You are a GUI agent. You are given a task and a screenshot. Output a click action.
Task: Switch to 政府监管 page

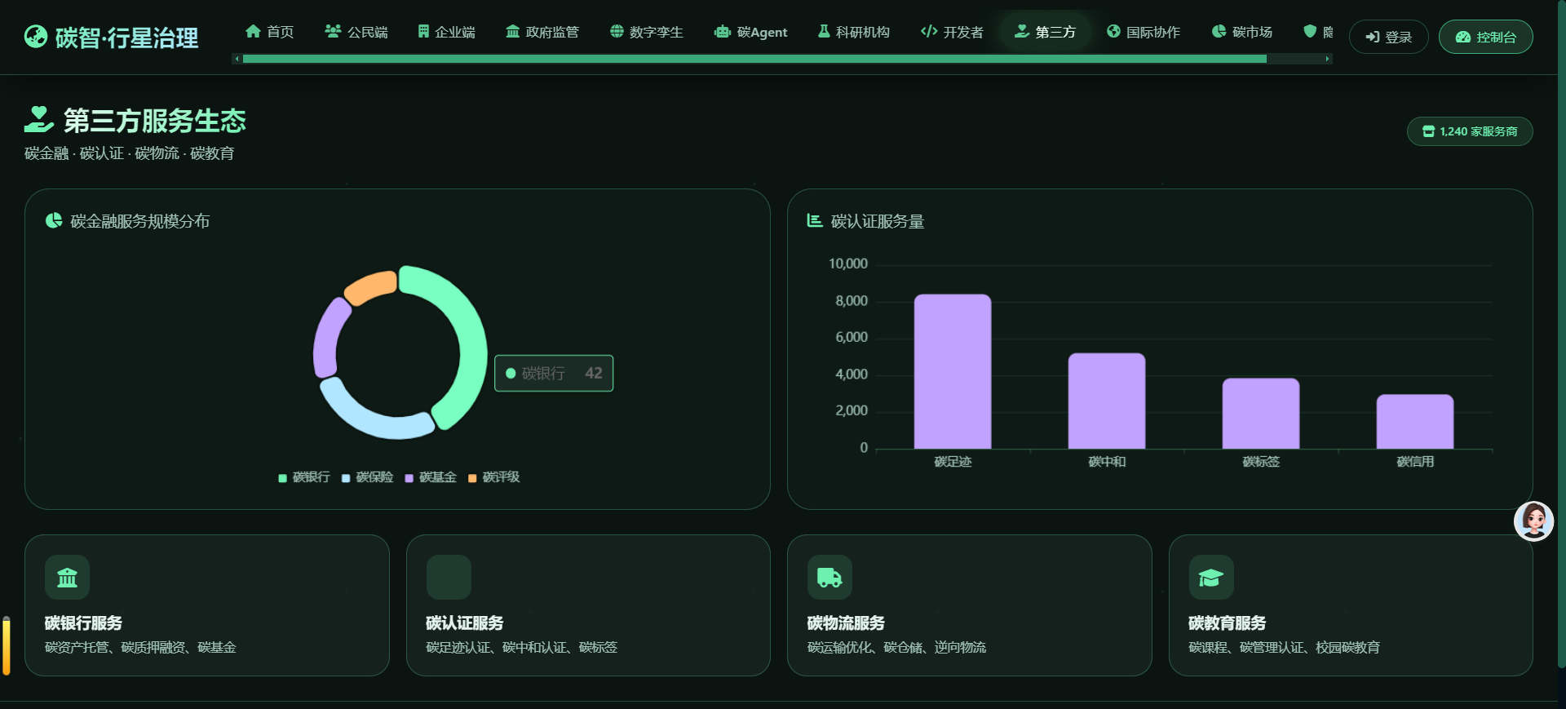542,32
